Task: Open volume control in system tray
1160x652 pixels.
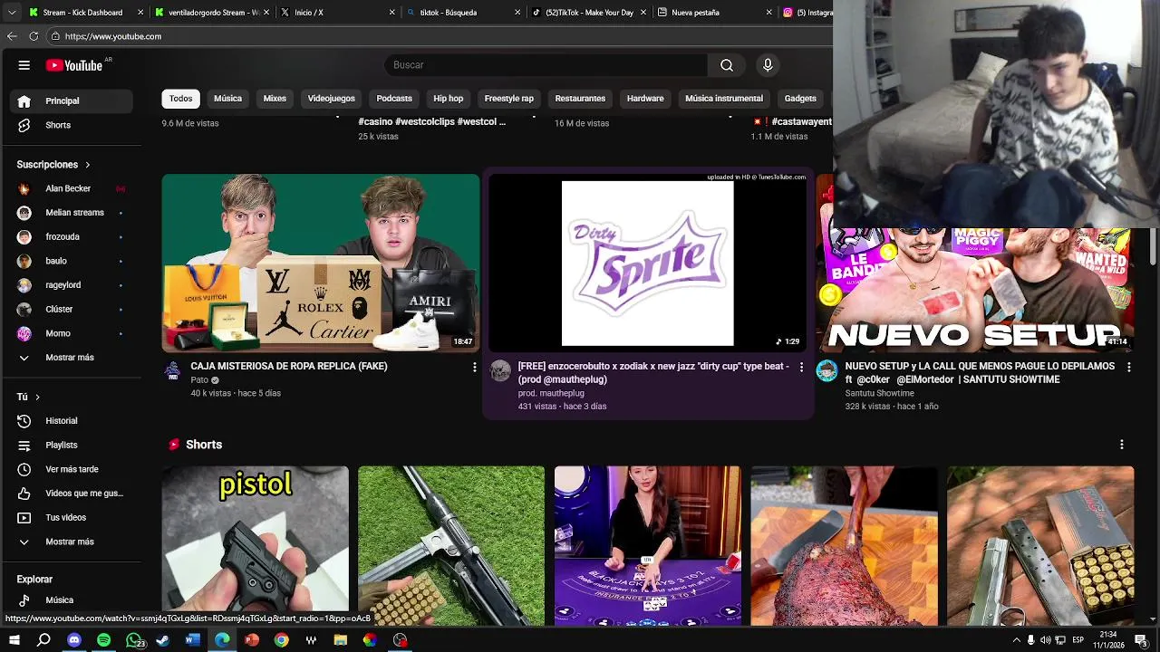Action: (1046, 640)
